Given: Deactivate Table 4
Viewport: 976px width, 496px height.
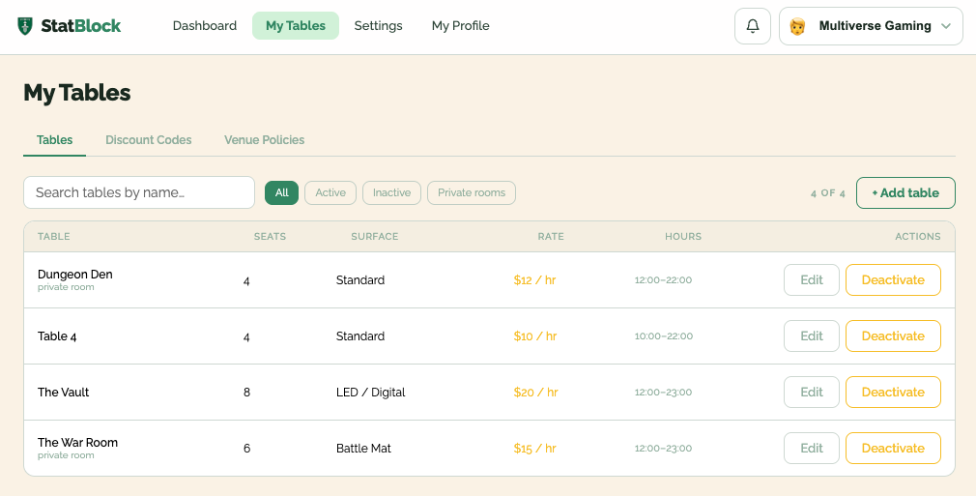Looking at the screenshot, I should pyautogui.click(x=893, y=336).
